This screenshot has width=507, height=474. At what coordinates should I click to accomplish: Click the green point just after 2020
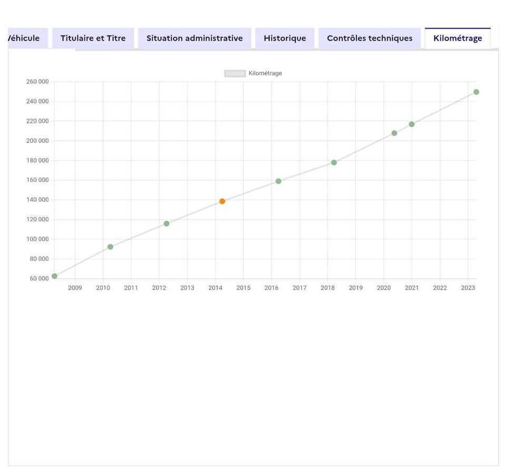point(394,133)
